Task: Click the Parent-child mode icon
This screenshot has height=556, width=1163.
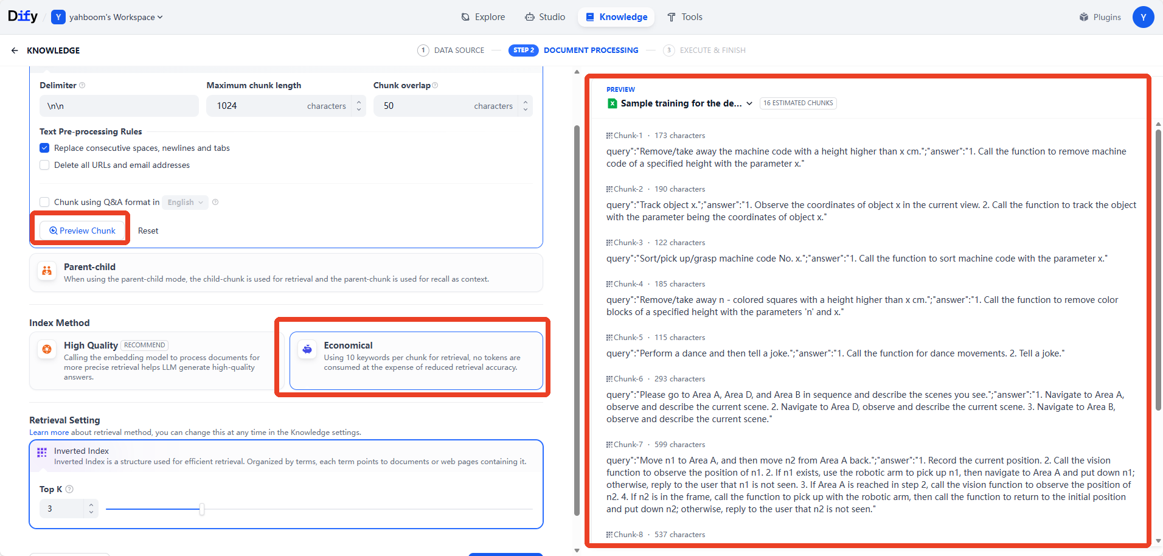Action: [47, 271]
